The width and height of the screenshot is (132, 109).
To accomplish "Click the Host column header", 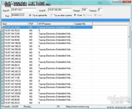I will tap(15, 24).
